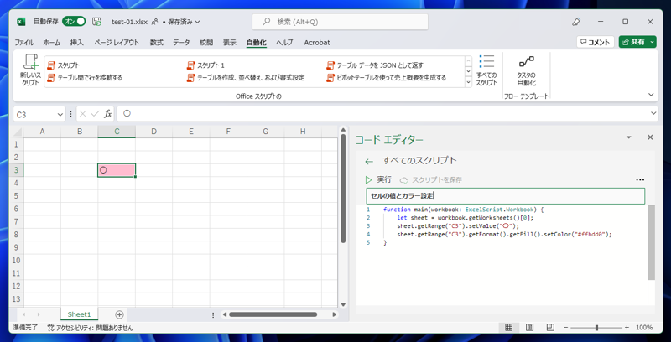Click the zoom slider handle

(x=596, y=328)
